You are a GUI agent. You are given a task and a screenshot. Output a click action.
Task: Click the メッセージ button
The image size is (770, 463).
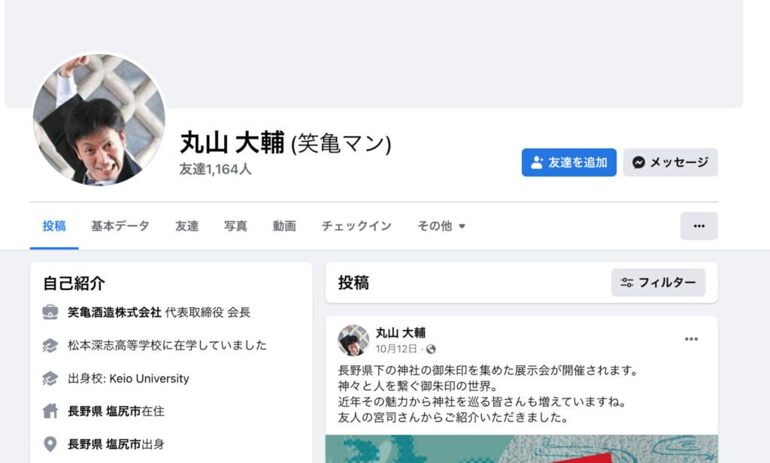(670, 162)
